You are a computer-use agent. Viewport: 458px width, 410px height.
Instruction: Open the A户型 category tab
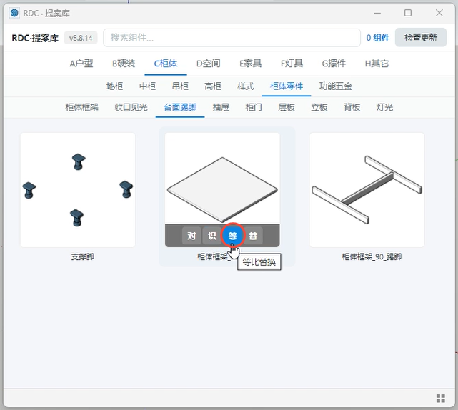pos(81,64)
